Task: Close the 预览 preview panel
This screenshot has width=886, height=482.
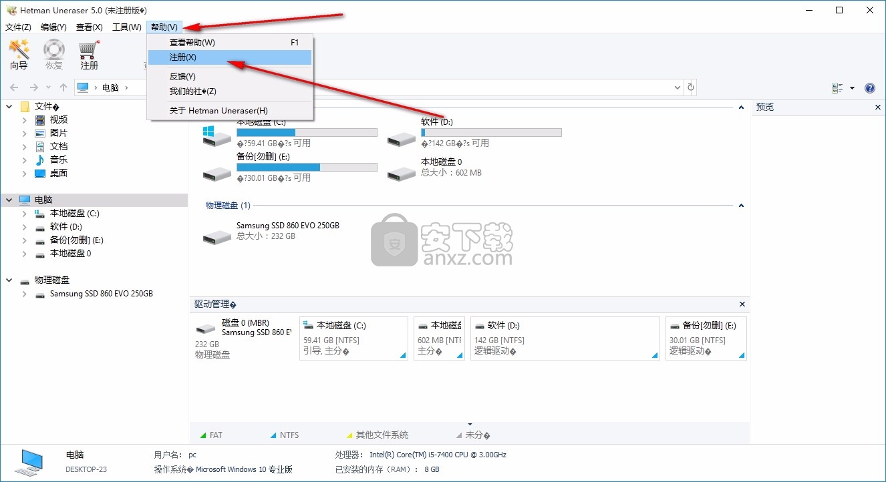Action: [878, 107]
